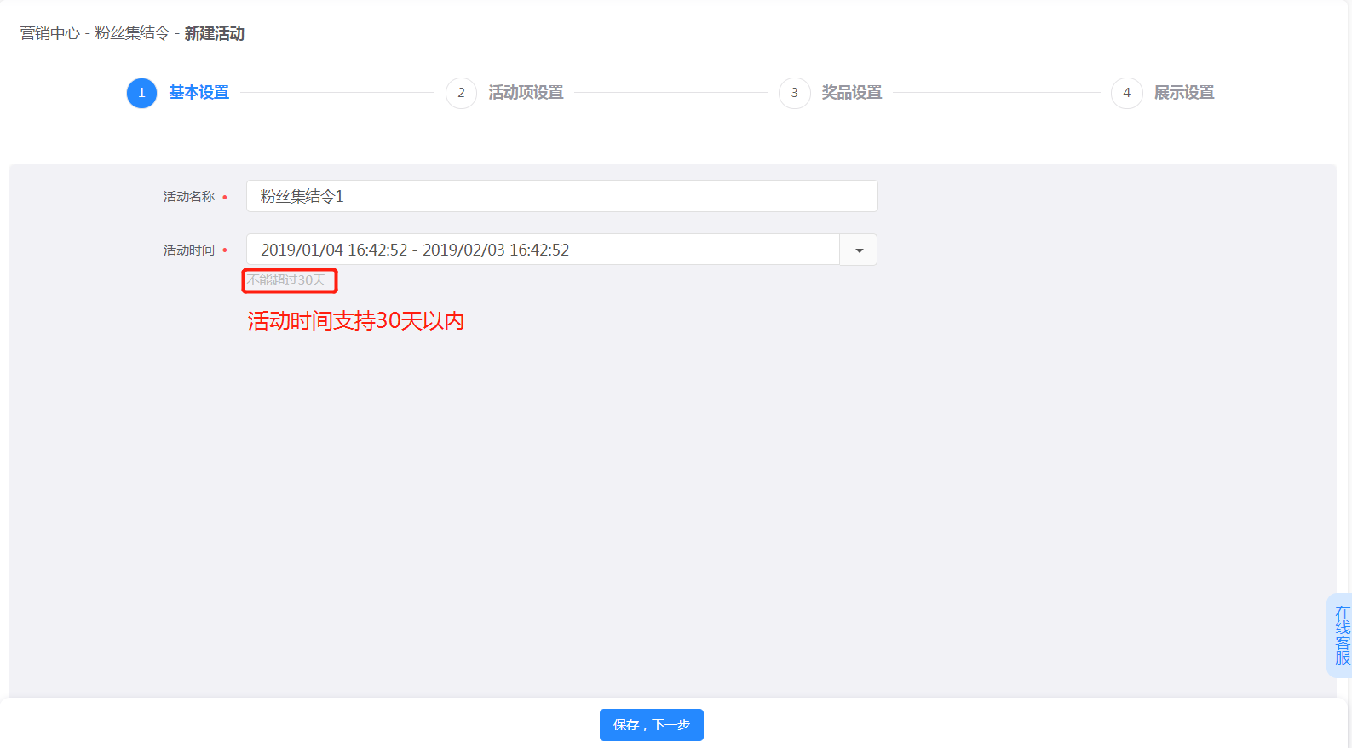Click the 活动时间 field label

tap(189, 250)
